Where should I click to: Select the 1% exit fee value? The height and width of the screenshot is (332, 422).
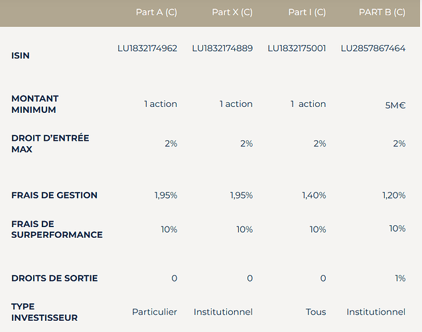[399, 278]
